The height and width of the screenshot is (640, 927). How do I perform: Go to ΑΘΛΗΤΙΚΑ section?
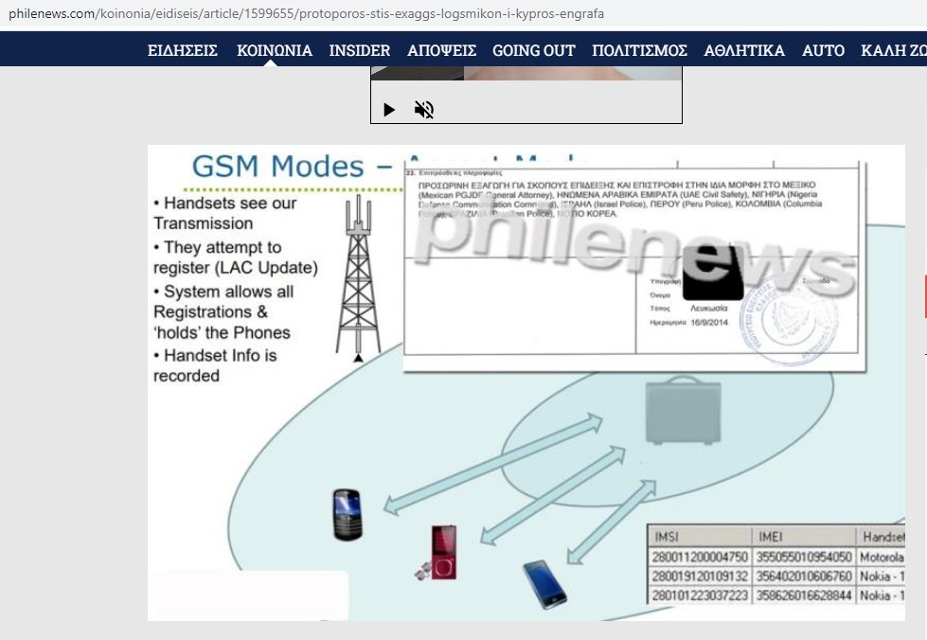point(744,50)
